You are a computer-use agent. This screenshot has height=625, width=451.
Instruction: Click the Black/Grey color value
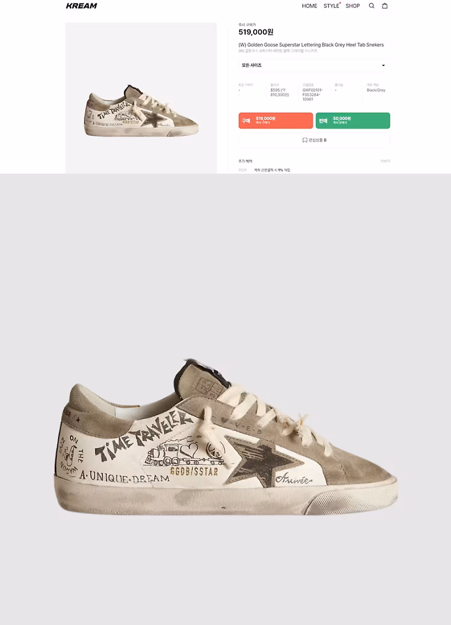coord(376,90)
